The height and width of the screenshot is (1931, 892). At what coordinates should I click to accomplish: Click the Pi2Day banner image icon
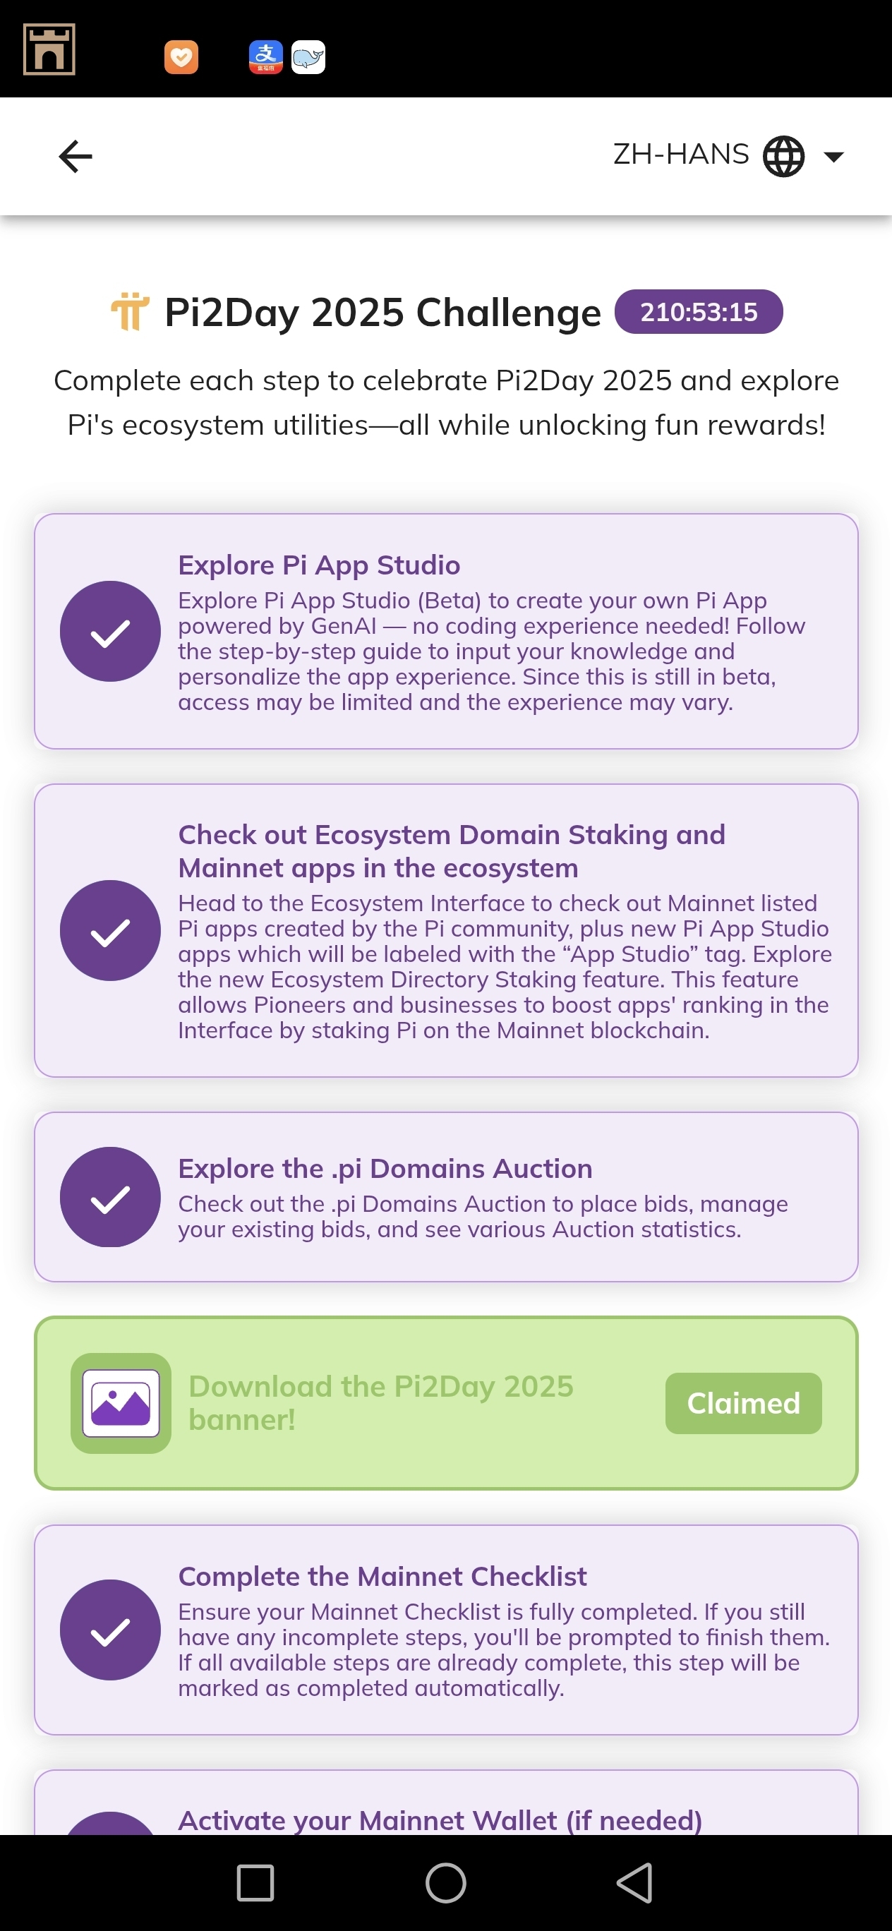[121, 1403]
